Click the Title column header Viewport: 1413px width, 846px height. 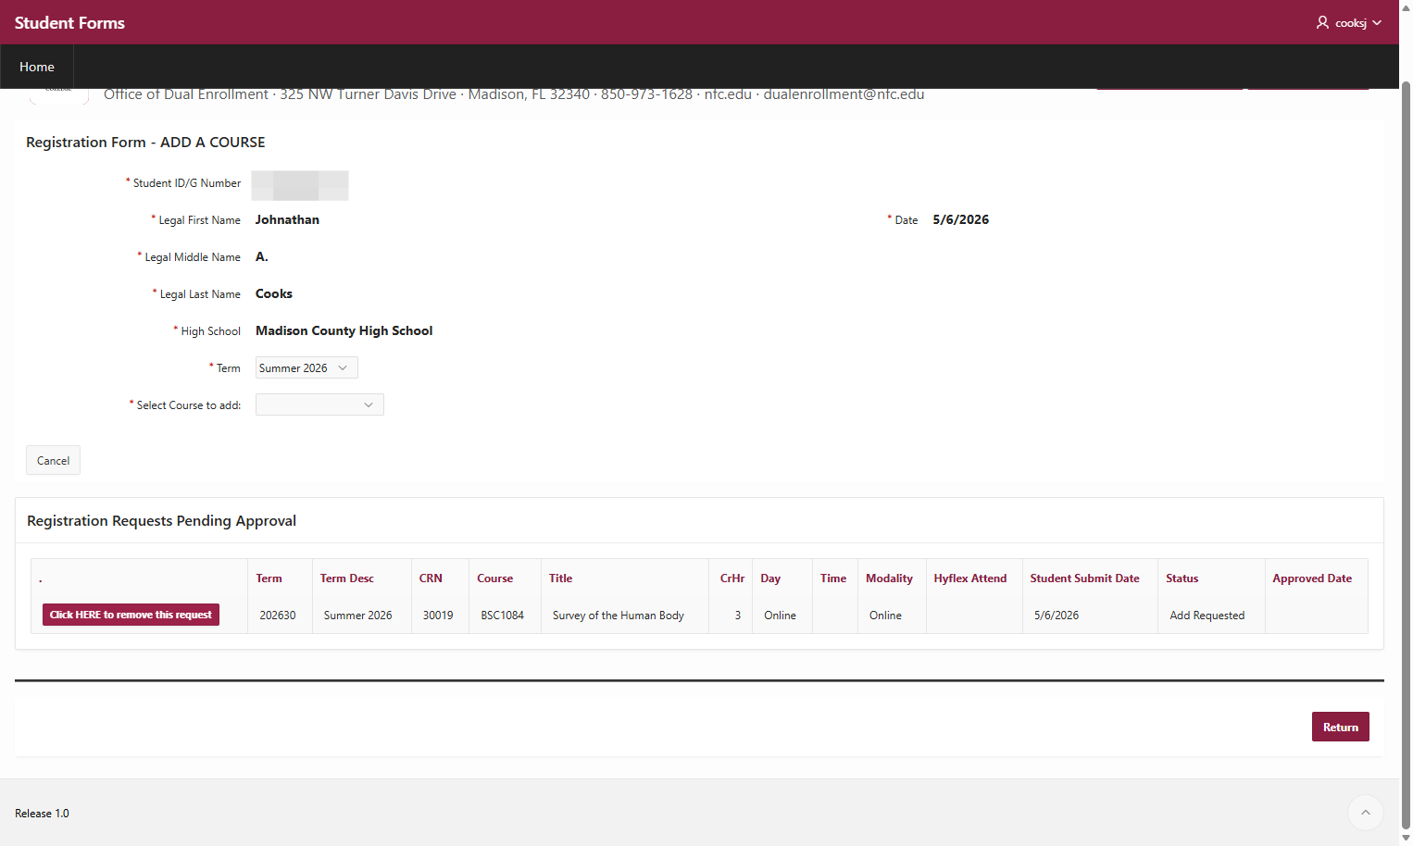point(560,579)
